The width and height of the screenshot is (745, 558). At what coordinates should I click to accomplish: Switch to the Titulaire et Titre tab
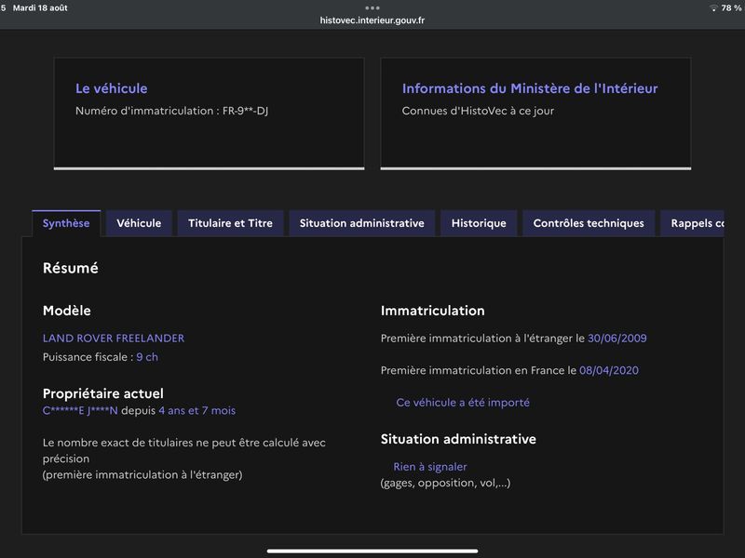coord(230,223)
